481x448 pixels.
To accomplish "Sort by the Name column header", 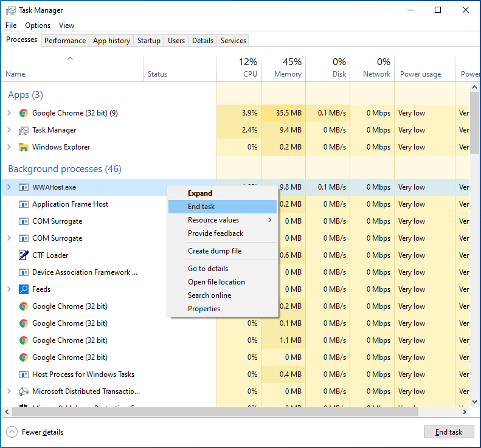I will click(73, 68).
